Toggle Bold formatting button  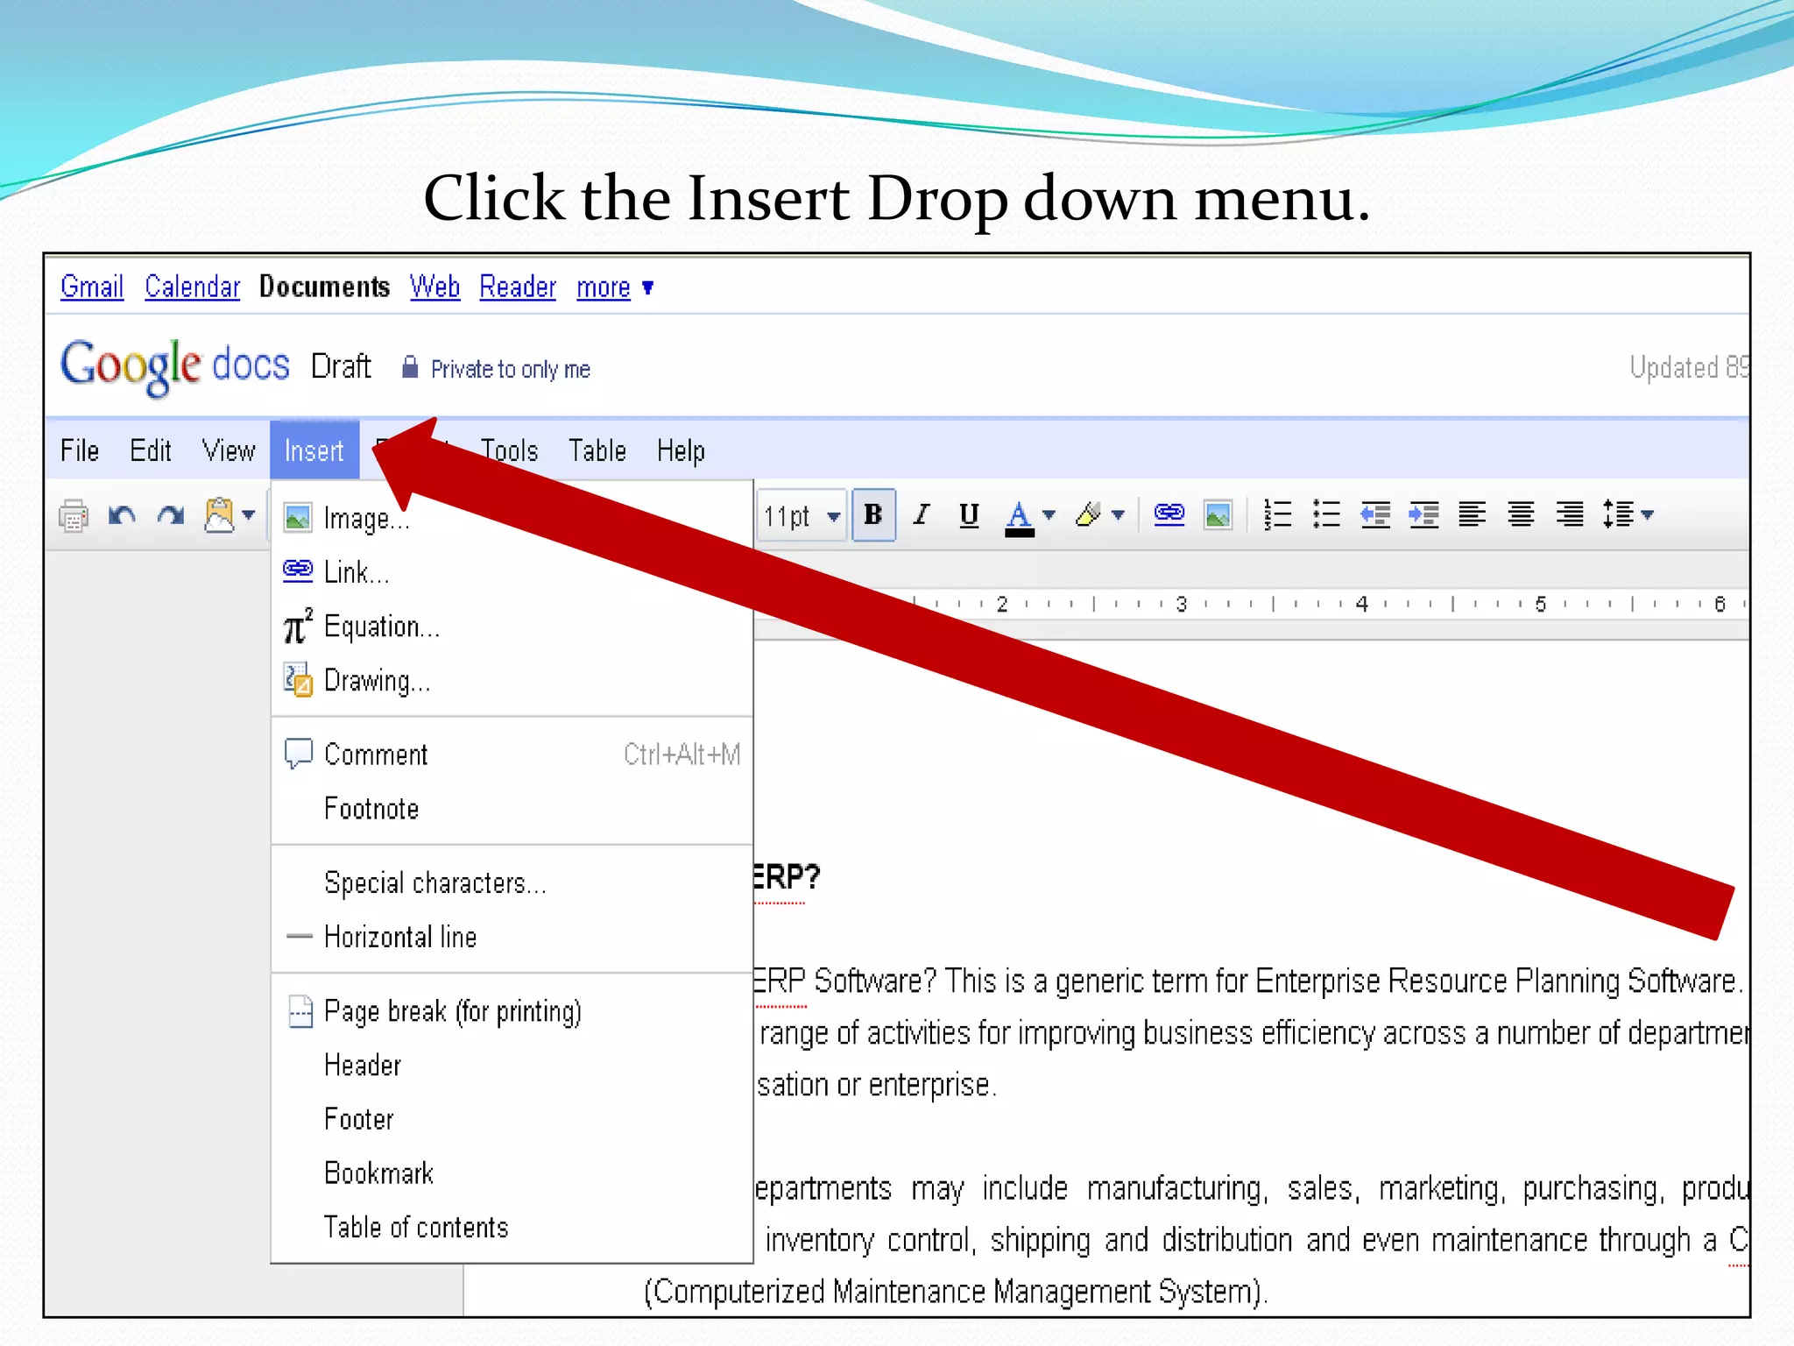pos(873,515)
